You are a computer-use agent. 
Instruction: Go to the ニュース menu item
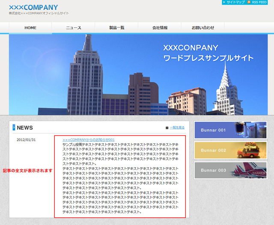pyautogui.click(x=73, y=28)
